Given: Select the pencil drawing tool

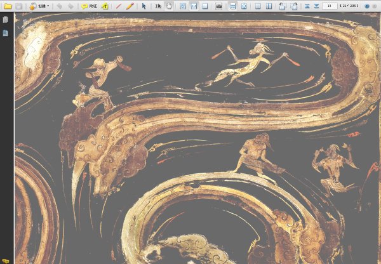Looking at the screenshot, I should point(130,6).
